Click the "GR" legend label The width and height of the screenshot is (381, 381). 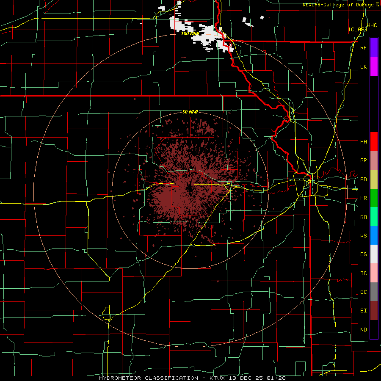(x=363, y=160)
